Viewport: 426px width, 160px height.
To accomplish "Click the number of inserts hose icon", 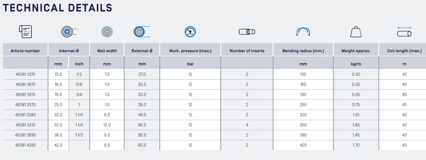I will [x=247, y=32].
